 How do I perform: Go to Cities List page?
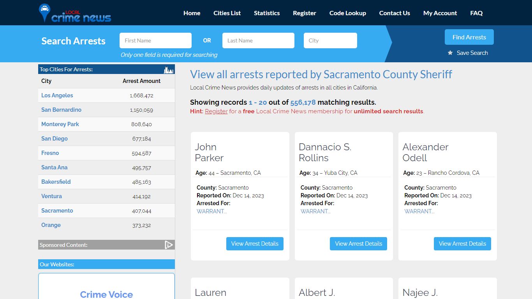[227, 13]
